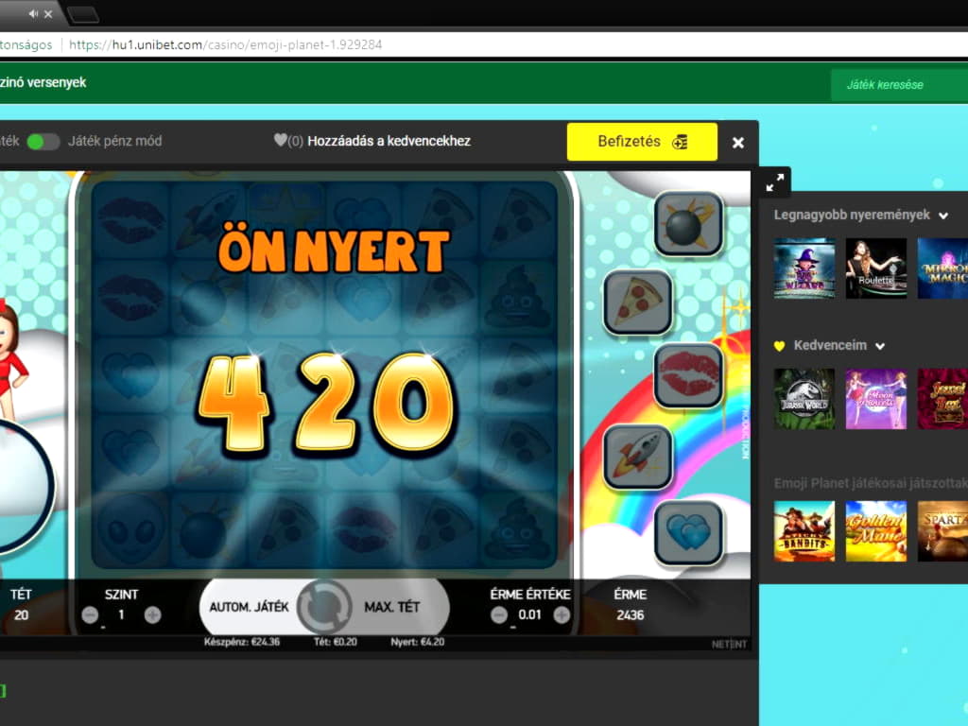Click the bomb symbol tile
968x726 pixels.
click(688, 223)
